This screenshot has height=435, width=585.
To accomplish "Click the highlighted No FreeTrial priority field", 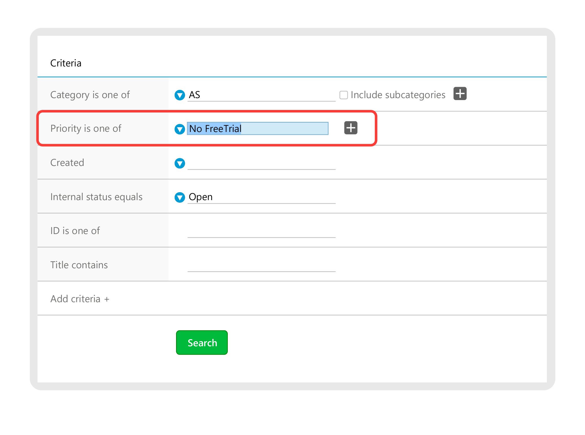I will coord(258,129).
